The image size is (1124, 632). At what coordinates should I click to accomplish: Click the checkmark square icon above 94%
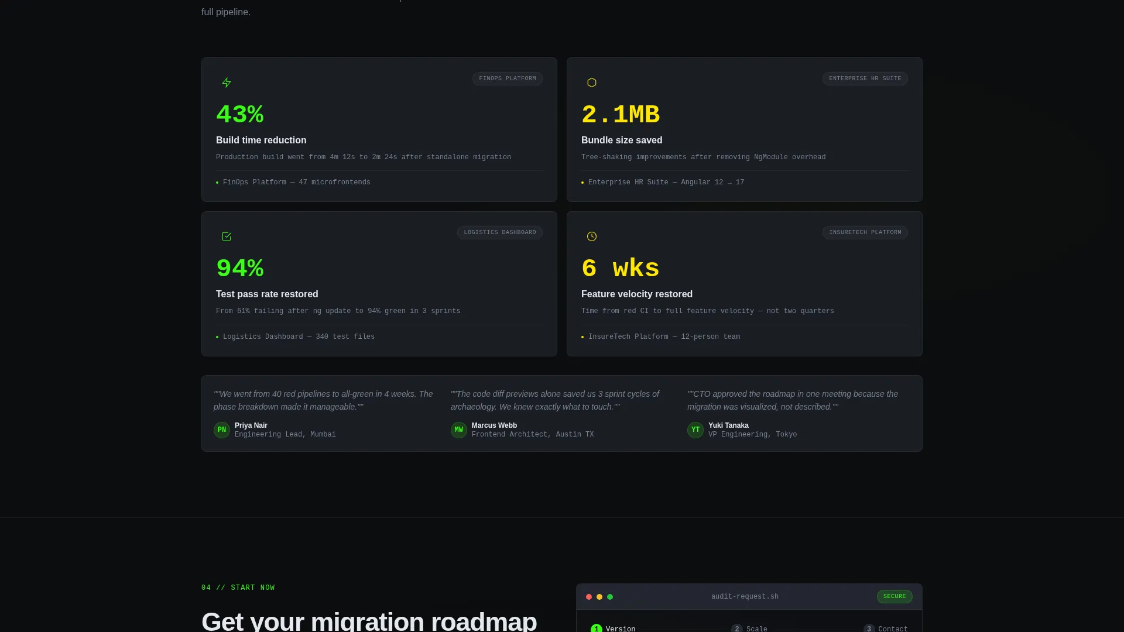tap(227, 236)
